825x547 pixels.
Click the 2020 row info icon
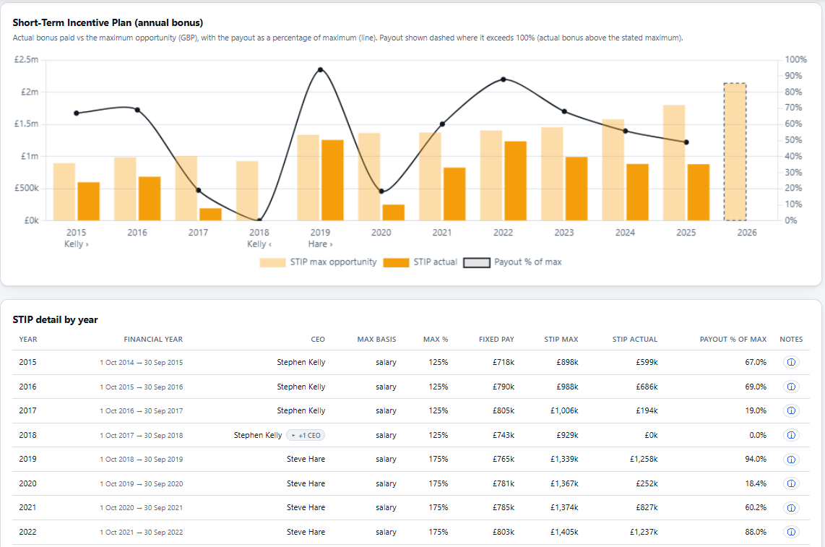[x=791, y=483]
